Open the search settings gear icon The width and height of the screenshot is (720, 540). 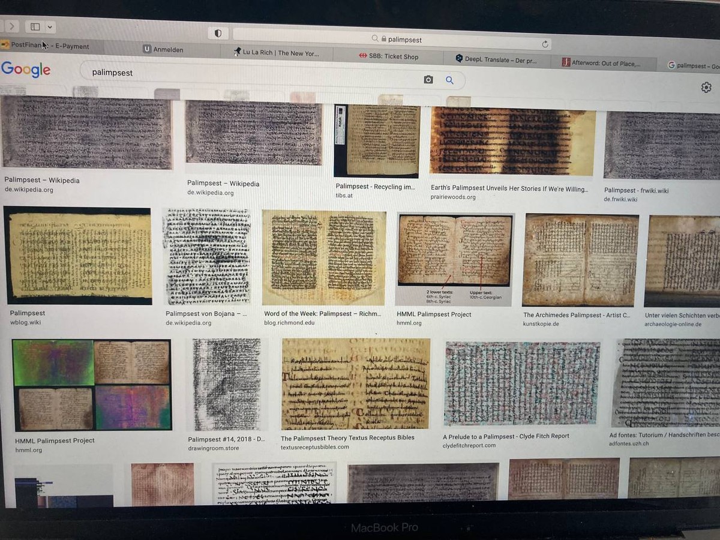pos(706,88)
